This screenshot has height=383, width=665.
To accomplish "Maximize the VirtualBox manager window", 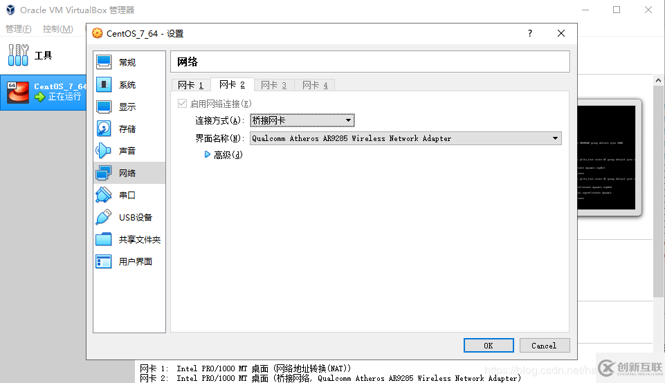I will point(617,10).
